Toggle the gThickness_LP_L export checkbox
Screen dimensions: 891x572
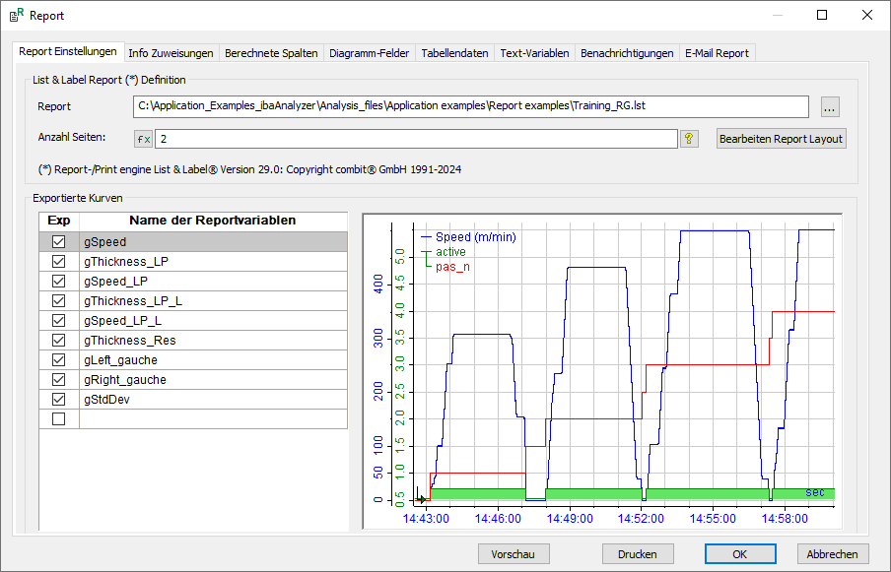pos(58,300)
